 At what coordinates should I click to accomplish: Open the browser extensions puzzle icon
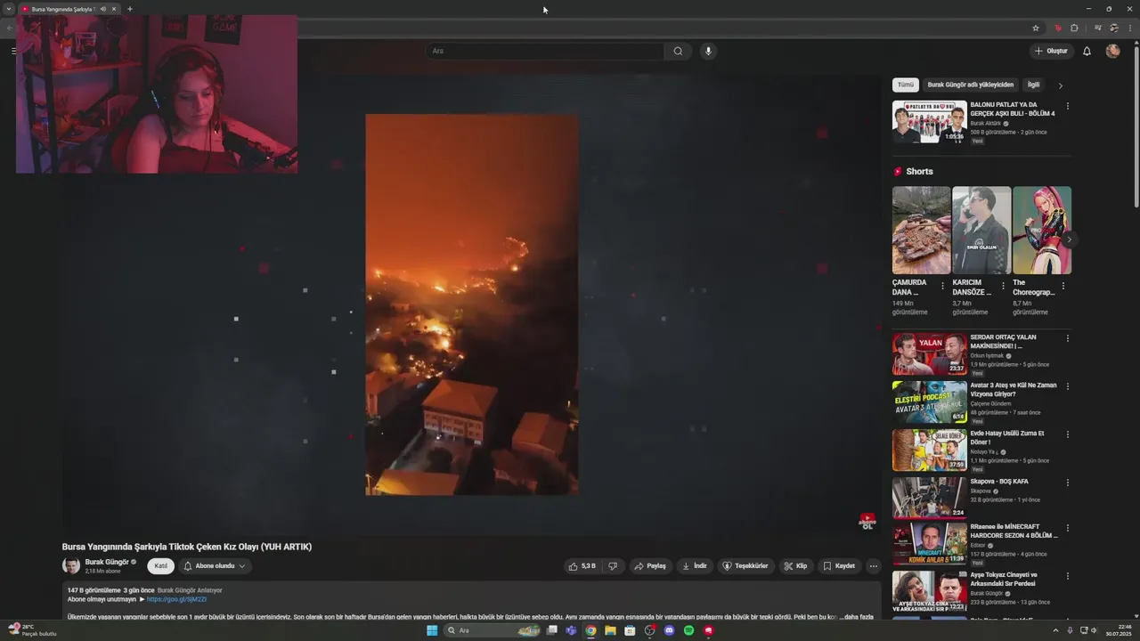coord(1074,28)
